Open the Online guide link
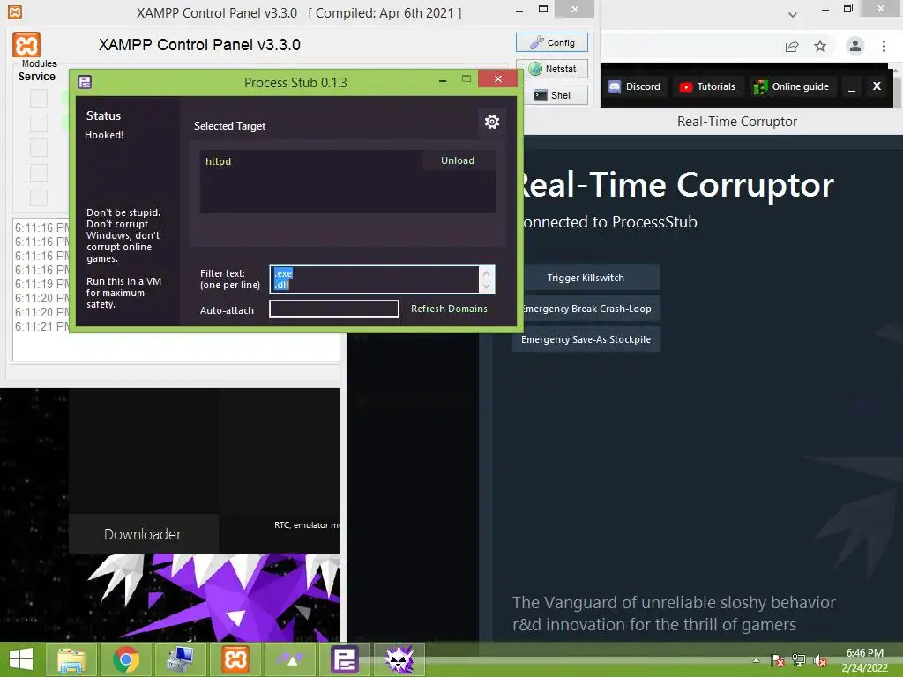This screenshot has width=903, height=677. 792,86
